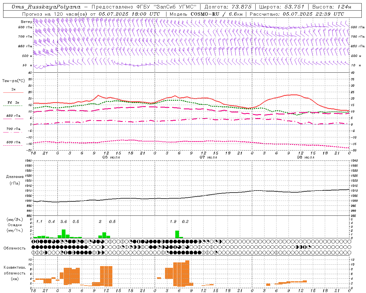Click the 'Ветер' wind panel label
The height and width of the screenshot is (293, 366).
pos(26,22)
